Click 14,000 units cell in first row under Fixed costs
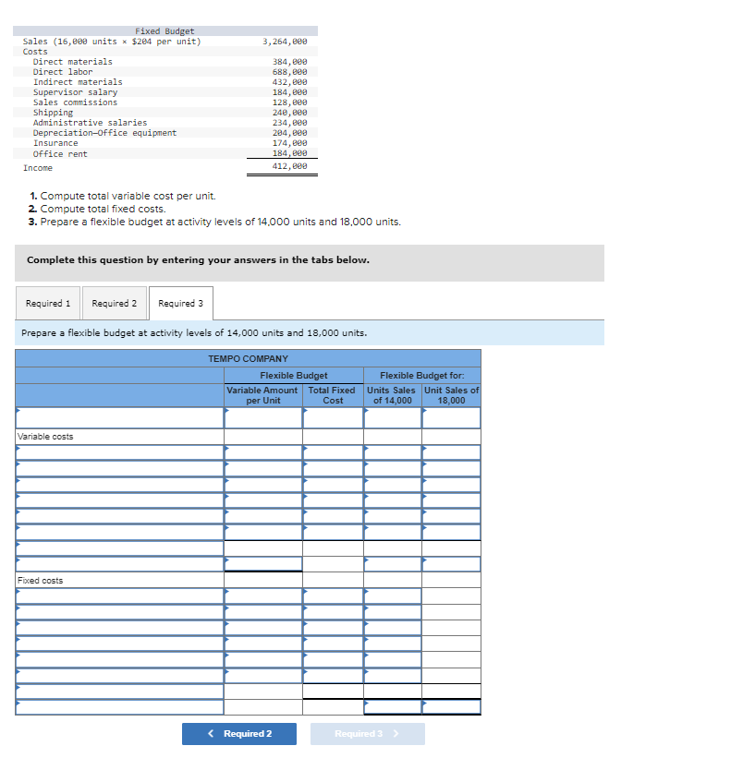This screenshot has height=758, width=743. 393,596
